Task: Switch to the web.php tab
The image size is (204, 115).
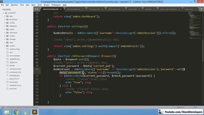Action: point(148,9)
